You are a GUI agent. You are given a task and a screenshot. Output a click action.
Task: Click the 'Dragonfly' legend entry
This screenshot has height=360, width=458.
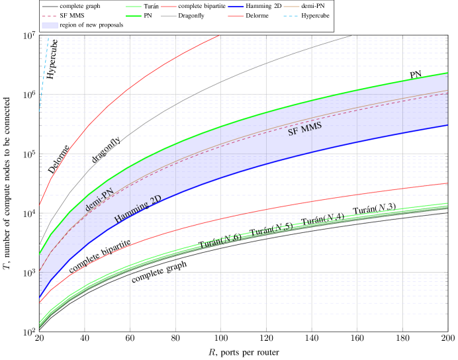coord(183,16)
